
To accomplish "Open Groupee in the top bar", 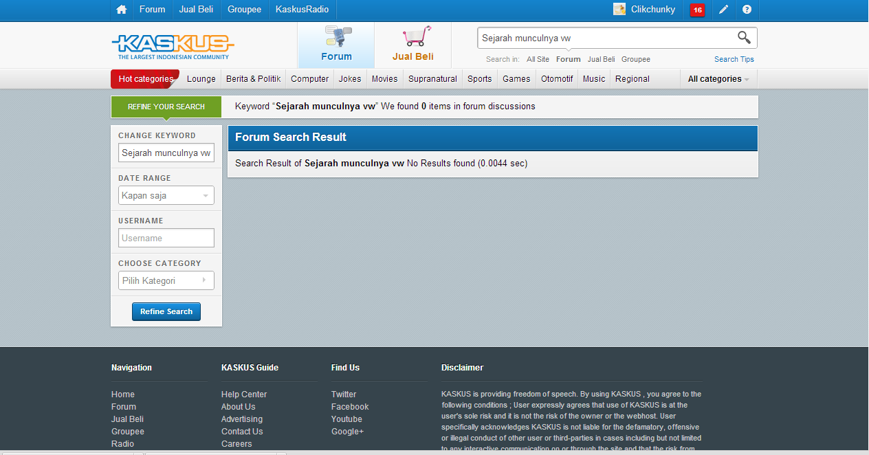I will [244, 10].
